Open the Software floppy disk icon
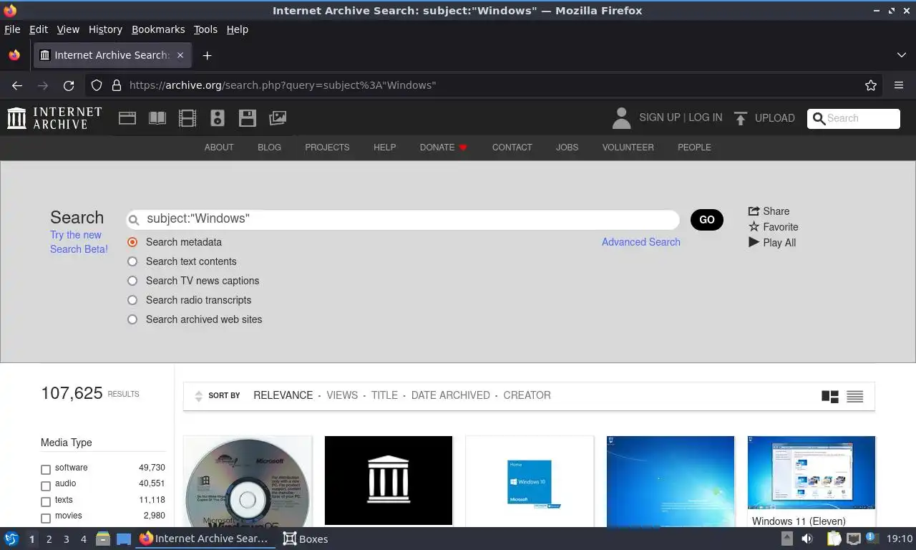 coord(248,118)
